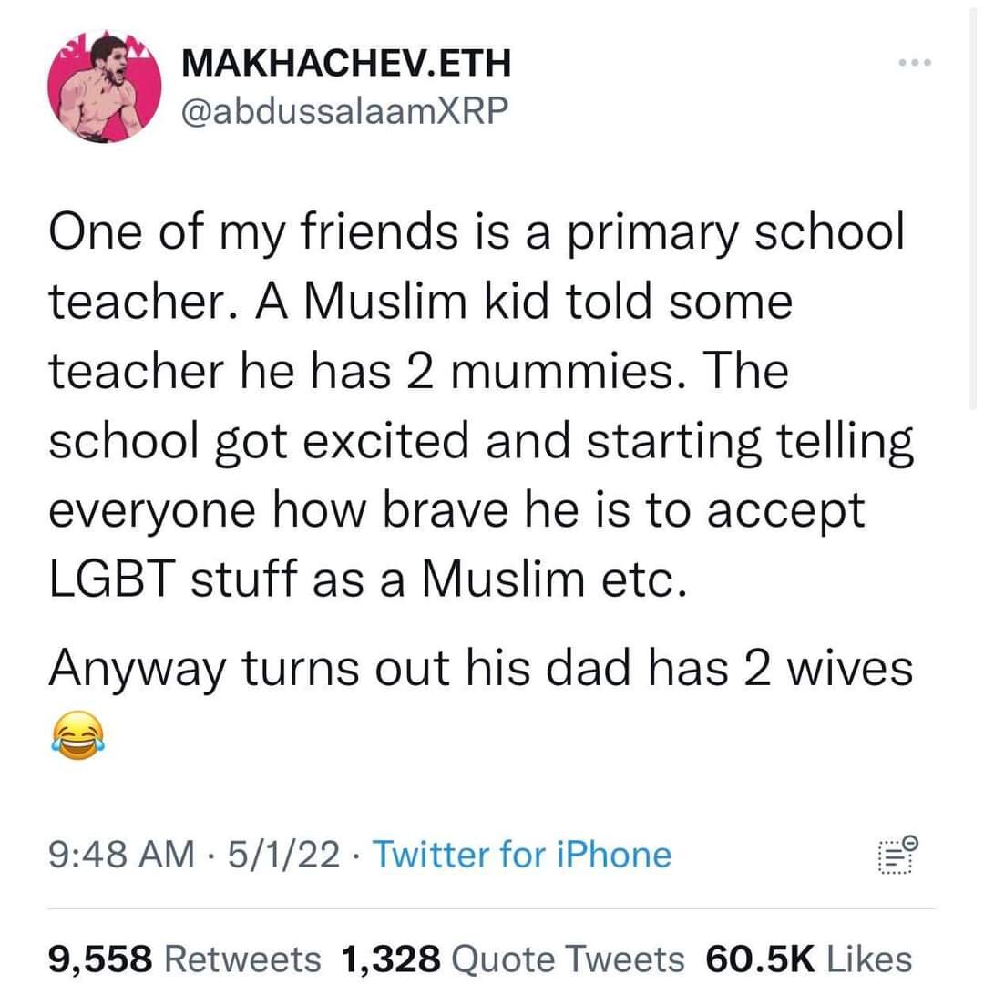View the Quote Tweets label list

click(568, 959)
